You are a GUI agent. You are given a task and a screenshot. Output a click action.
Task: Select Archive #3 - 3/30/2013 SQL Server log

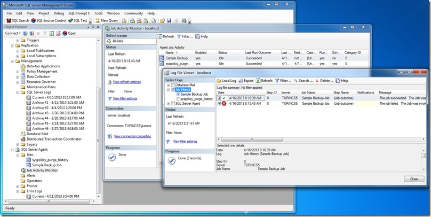click(58, 113)
